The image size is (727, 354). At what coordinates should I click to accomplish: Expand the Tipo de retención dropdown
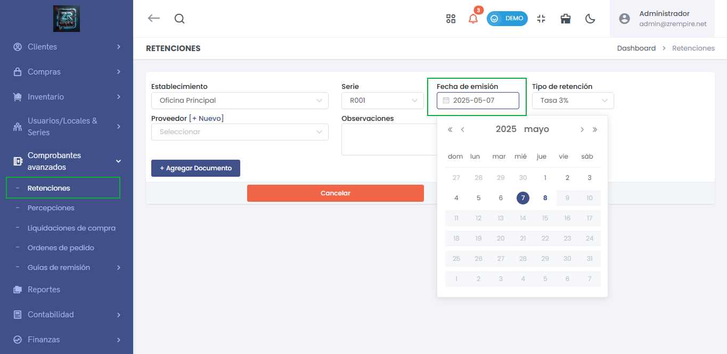pyautogui.click(x=573, y=100)
